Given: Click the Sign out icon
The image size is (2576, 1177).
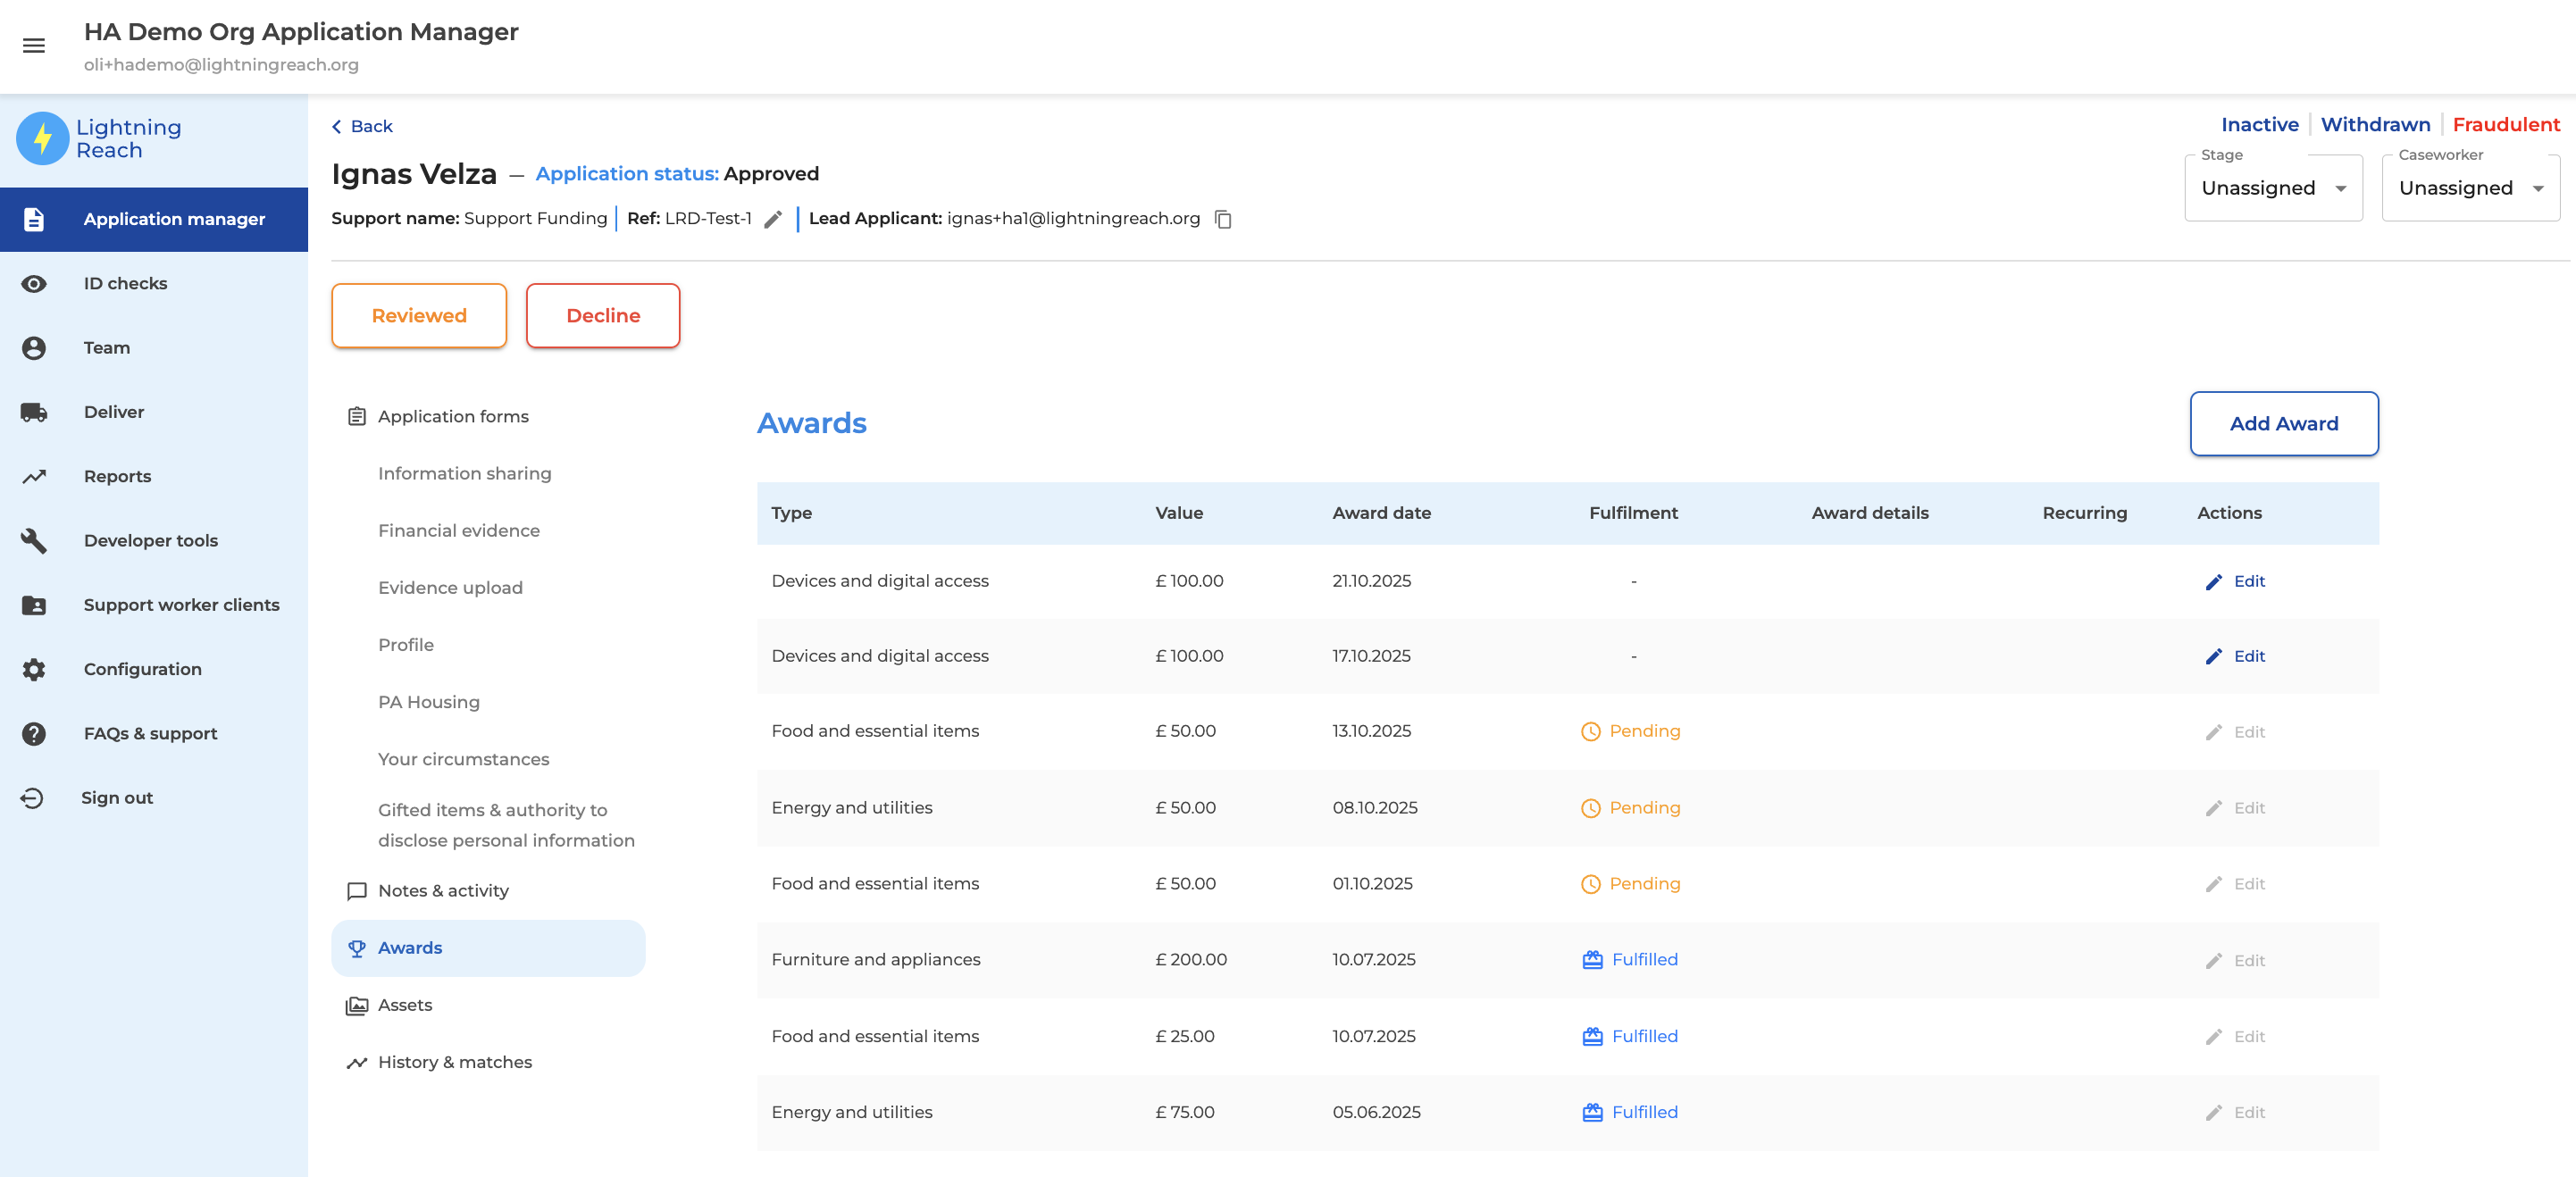Looking at the screenshot, I should 32,798.
